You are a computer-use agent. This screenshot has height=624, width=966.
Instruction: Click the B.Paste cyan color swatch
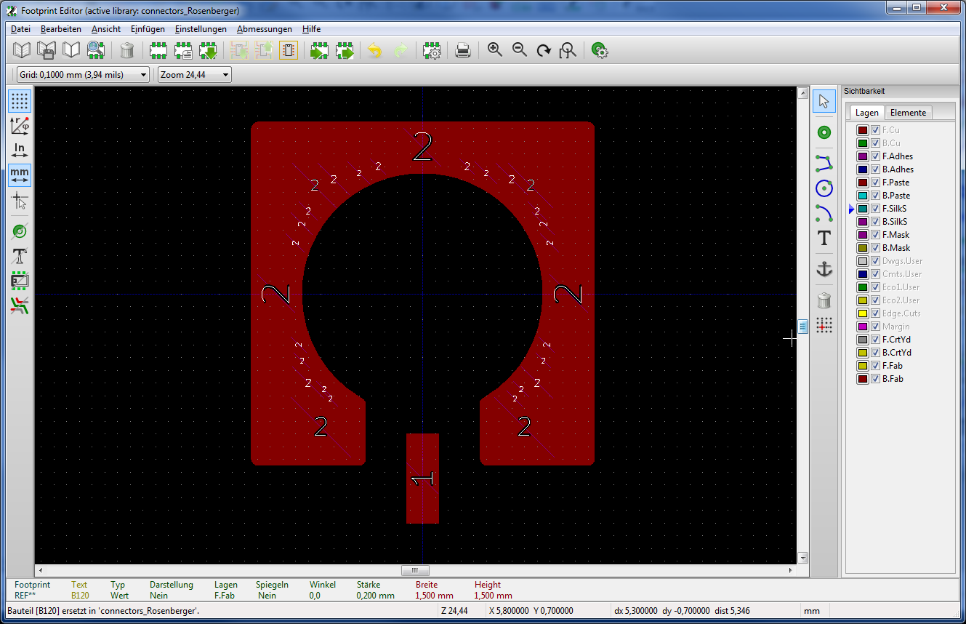pos(863,196)
